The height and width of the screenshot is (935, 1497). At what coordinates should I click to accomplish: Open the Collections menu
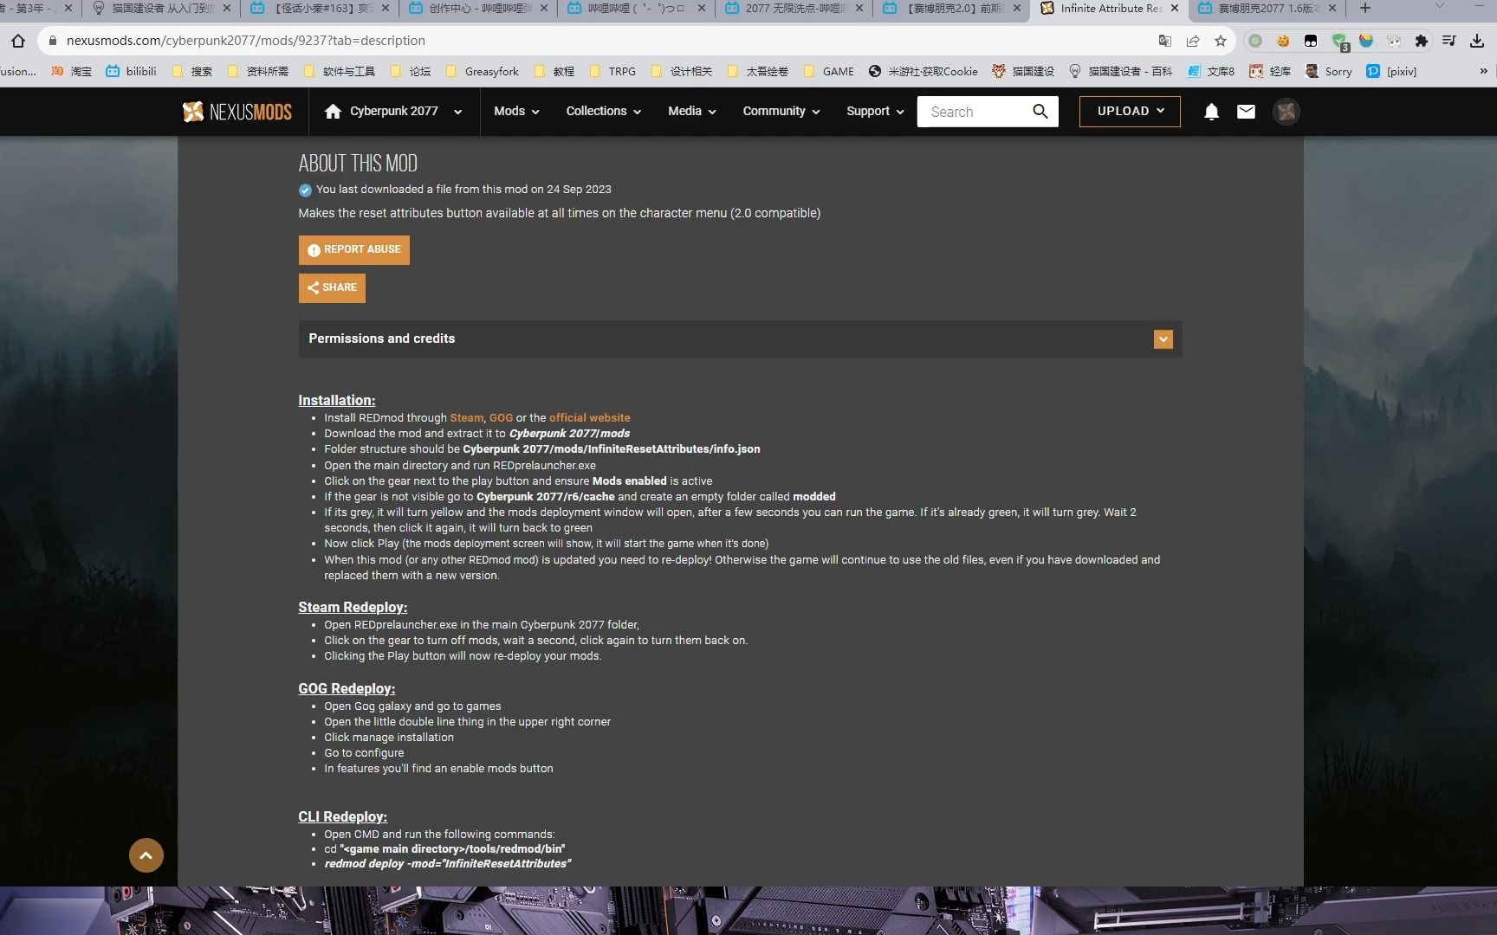pyautogui.click(x=604, y=111)
